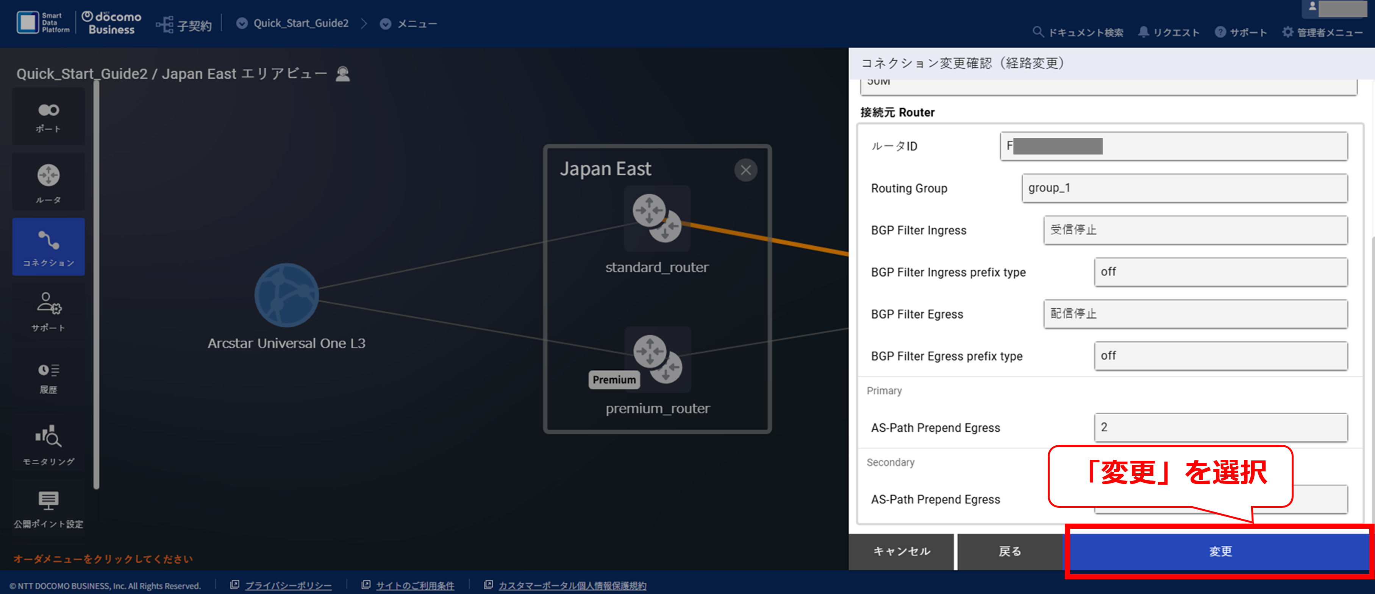This screenshot has height=594, width=1375.
Task: Expand the メニュー breadcrumb dropdown
Action: [385, 24]
